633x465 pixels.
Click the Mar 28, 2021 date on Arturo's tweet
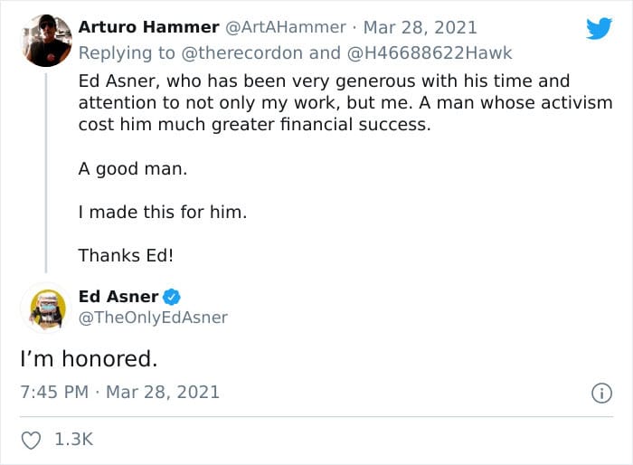pyautogui.click(x=420, y=27)
